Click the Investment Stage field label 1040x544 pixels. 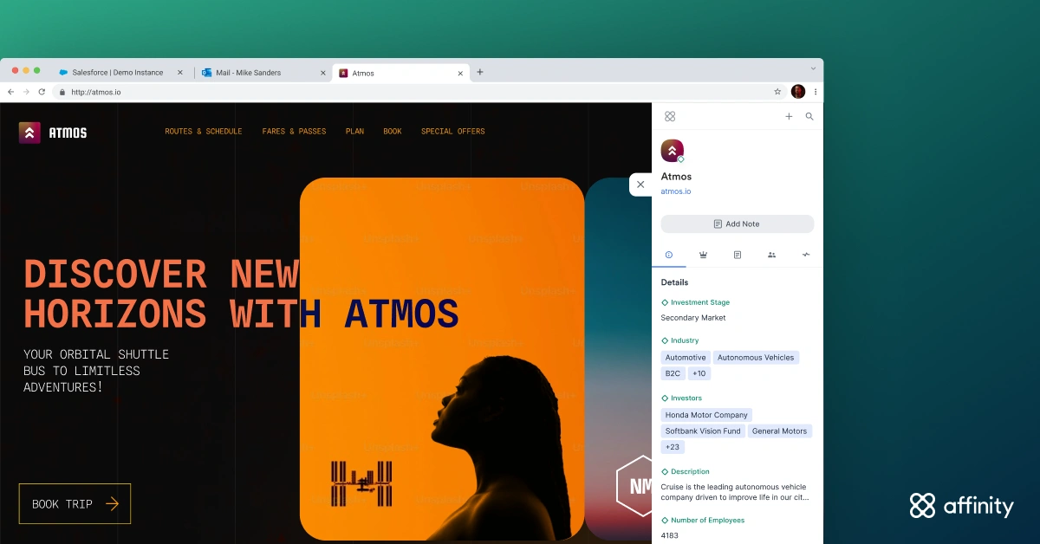(700, 302)
